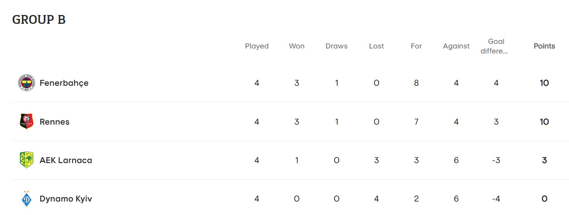
Task: Click the AEK Larnaca club crest
Action: (26, 160)
